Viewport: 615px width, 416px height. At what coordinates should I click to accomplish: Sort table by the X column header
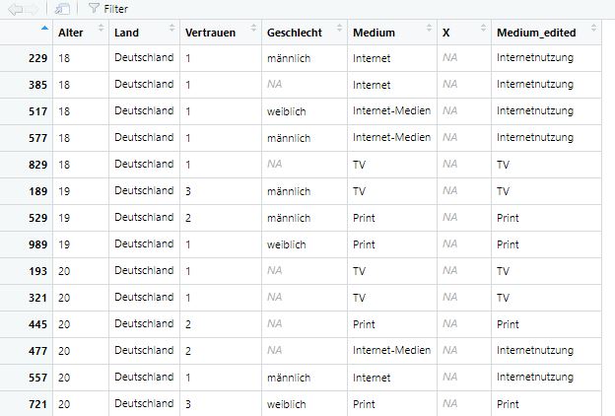(446, 33)
